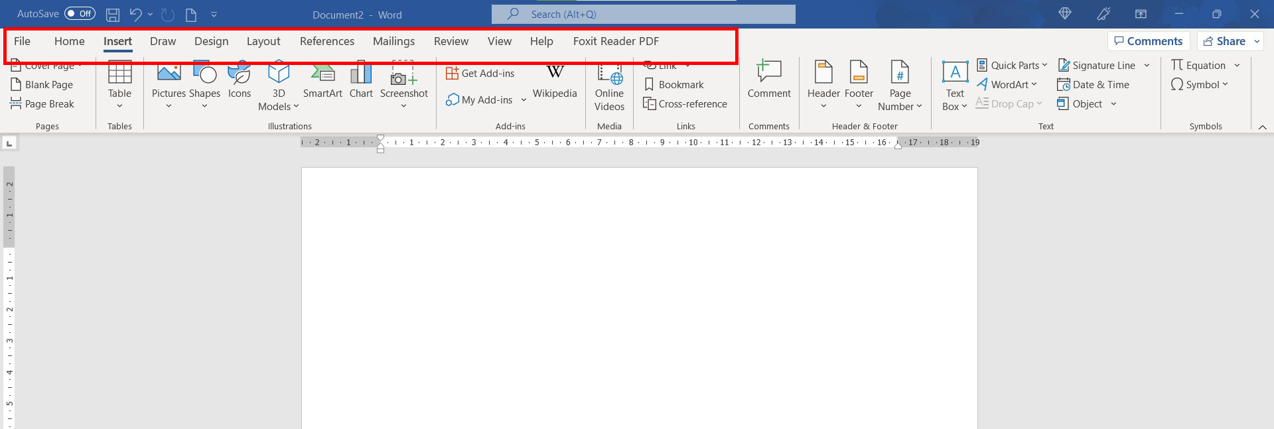Insert a Table

point(119,86)
